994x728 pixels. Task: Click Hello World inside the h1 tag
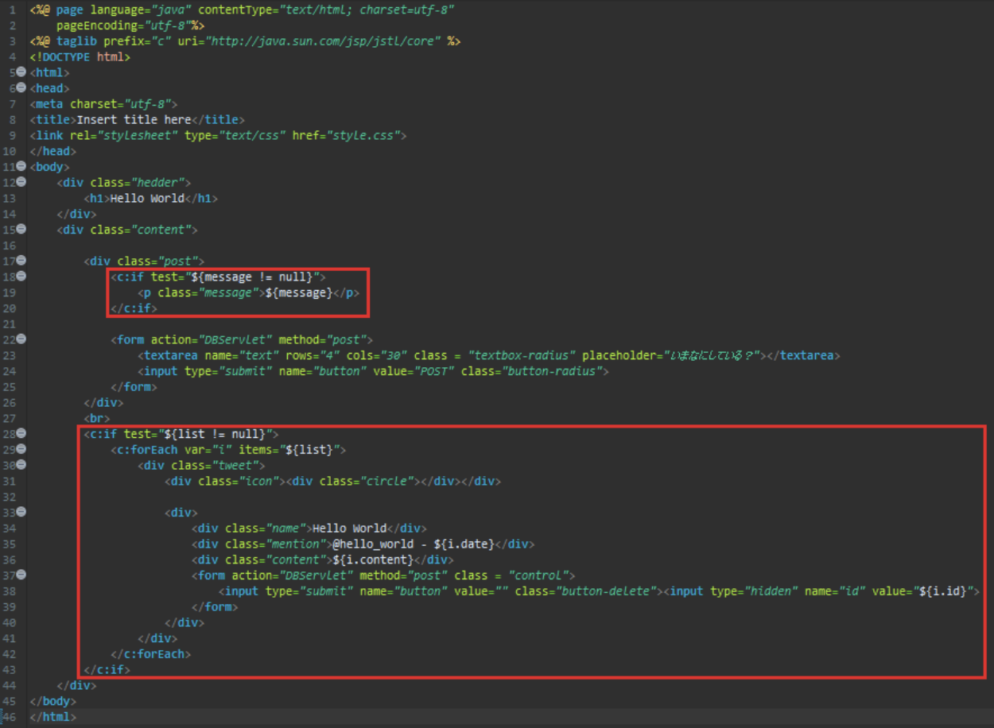(x=147, y=199)
